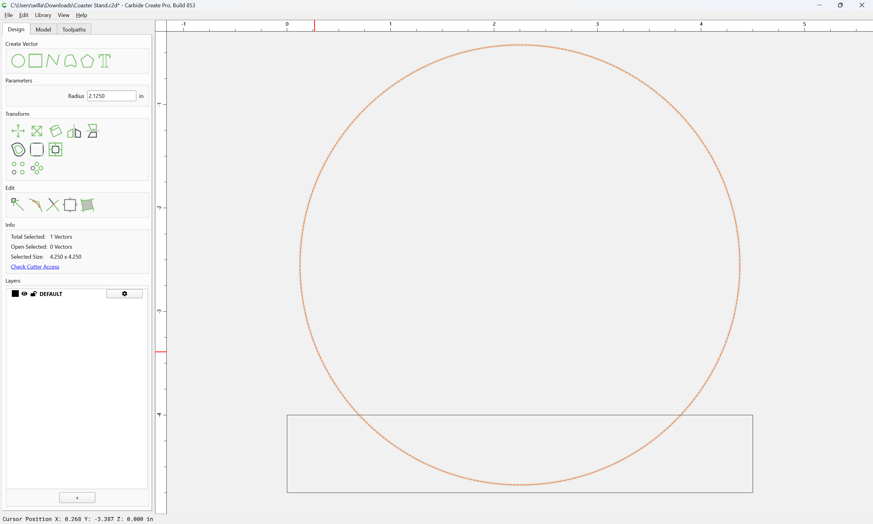873x524 pixels.
Task: Click the Boolean union square icon
Action: point(70,205)
